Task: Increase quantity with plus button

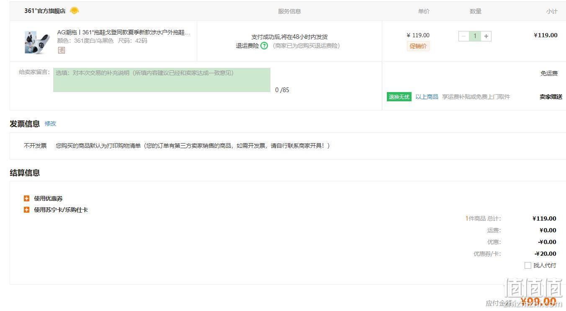Action: pyautogui.click(x=486, y=36)
